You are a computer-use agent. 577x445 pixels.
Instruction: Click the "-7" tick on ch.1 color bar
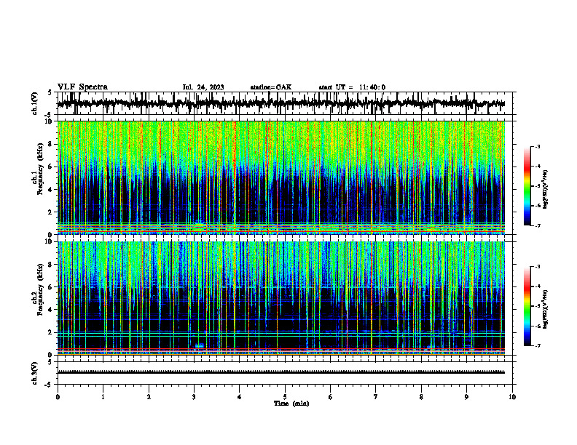pos(538,225)
